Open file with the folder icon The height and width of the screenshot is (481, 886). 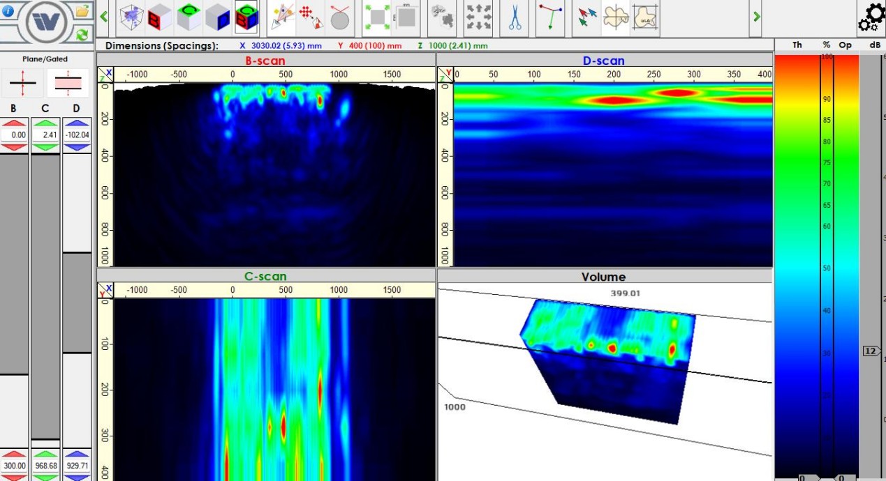click(82, 10)
